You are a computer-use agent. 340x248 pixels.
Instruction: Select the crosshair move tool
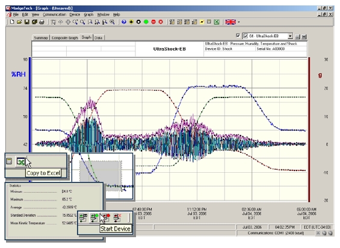coord(68,22)
